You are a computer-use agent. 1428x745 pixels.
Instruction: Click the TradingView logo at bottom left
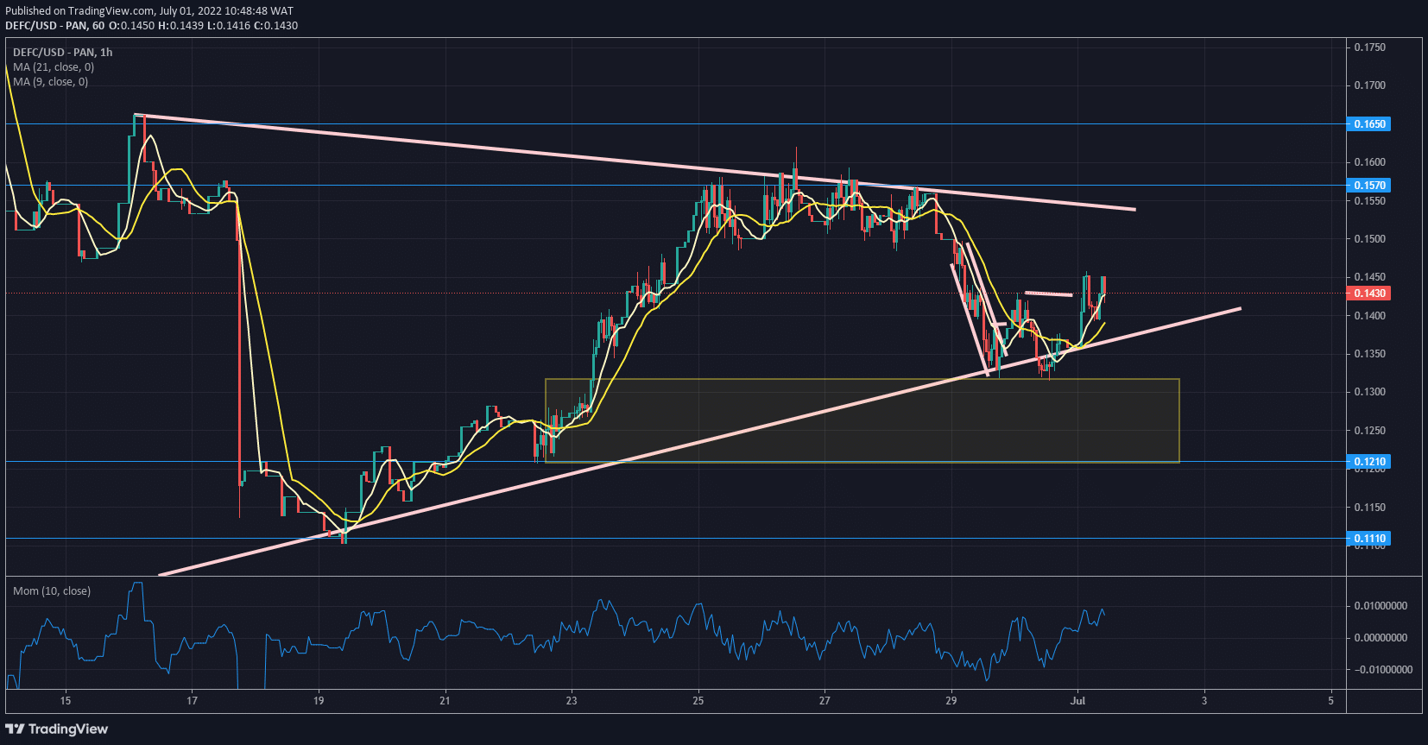(x=57, y=729)
